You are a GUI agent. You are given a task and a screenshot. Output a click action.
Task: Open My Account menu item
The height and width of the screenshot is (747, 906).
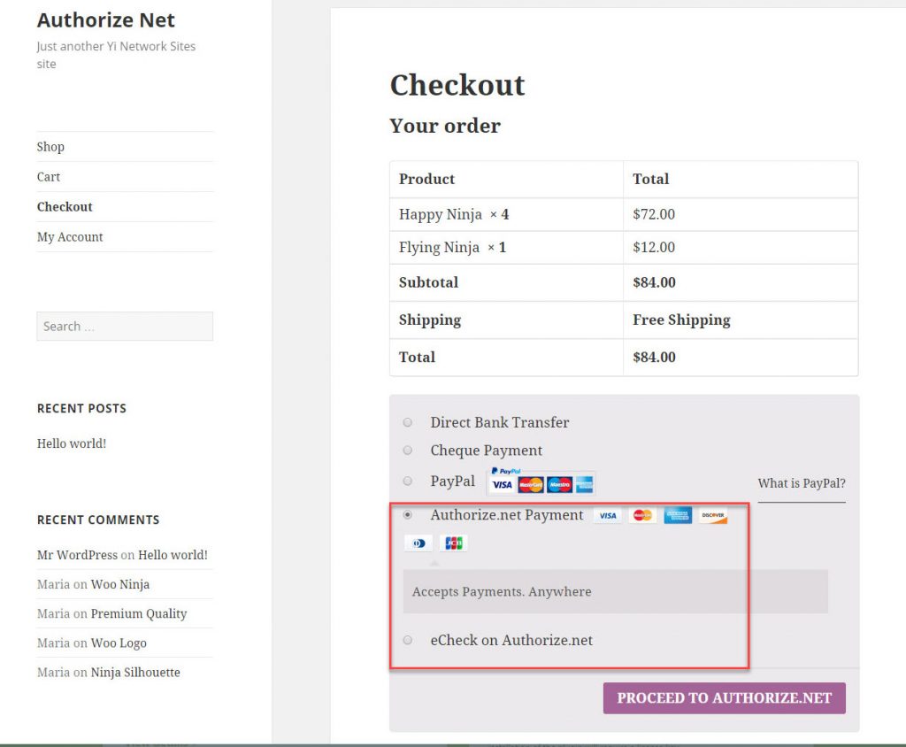click(x=70, y=237)
